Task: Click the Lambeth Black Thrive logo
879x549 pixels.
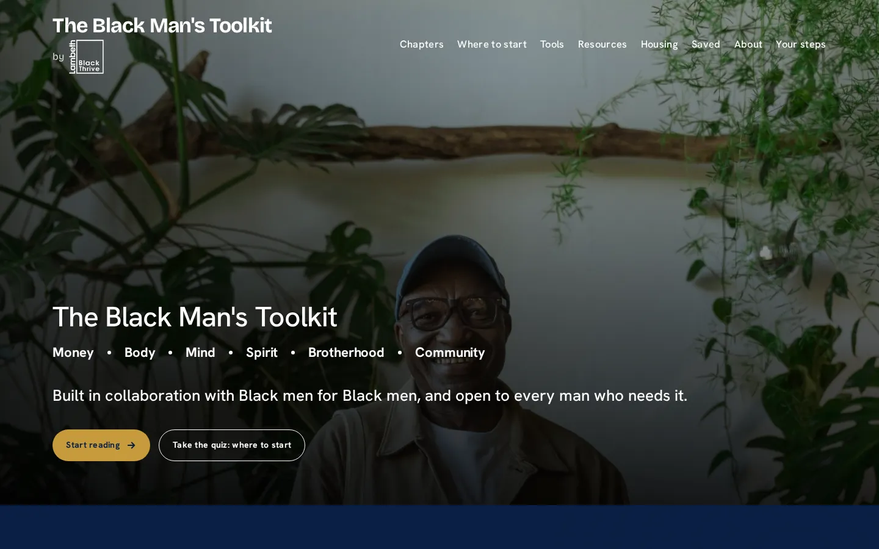Action: (x=86, y=57)
